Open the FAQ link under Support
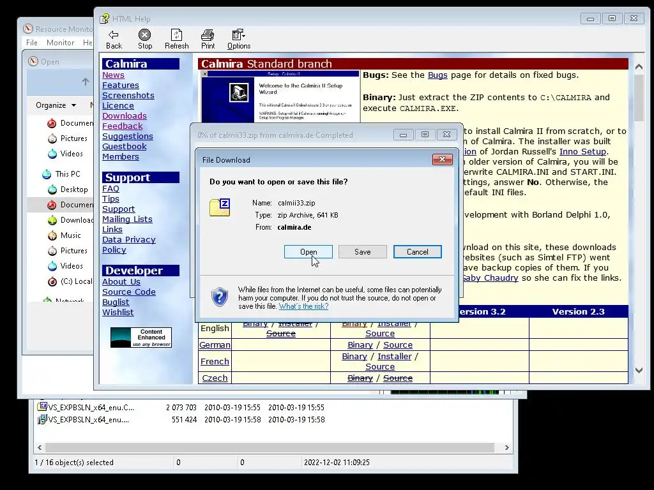Image resolution: width=654 pixels, height=490 pixels. click(x=110, y=188)
